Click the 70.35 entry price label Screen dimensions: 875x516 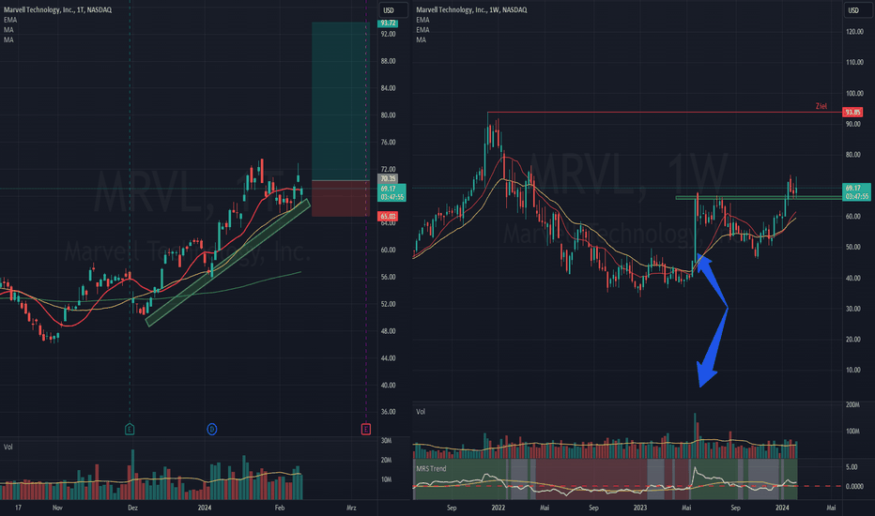point(388,178)
